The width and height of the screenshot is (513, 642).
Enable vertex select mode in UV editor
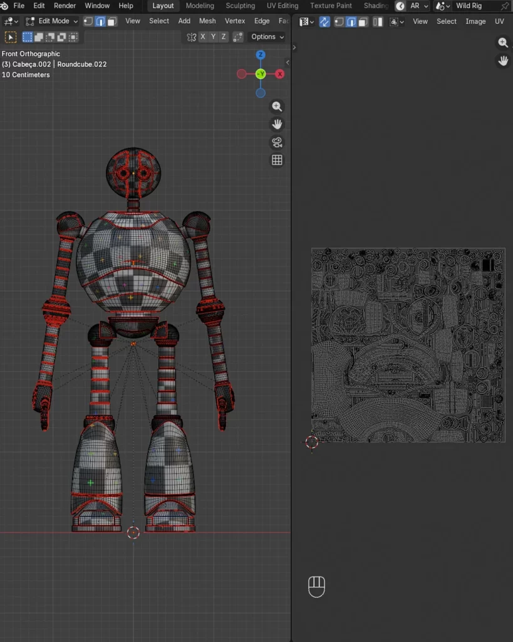[x=339, y=22]
